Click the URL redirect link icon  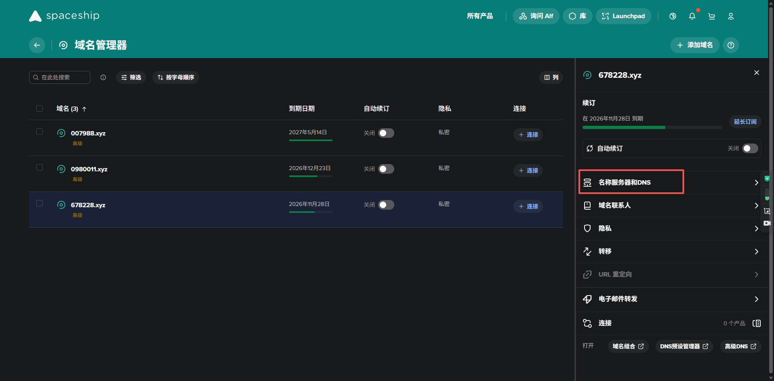pos(587,275)
